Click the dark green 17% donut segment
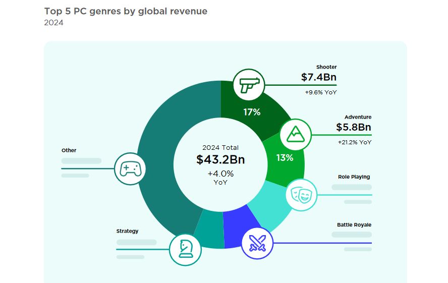This screenshot has width=448, height=283. [252, 112]
